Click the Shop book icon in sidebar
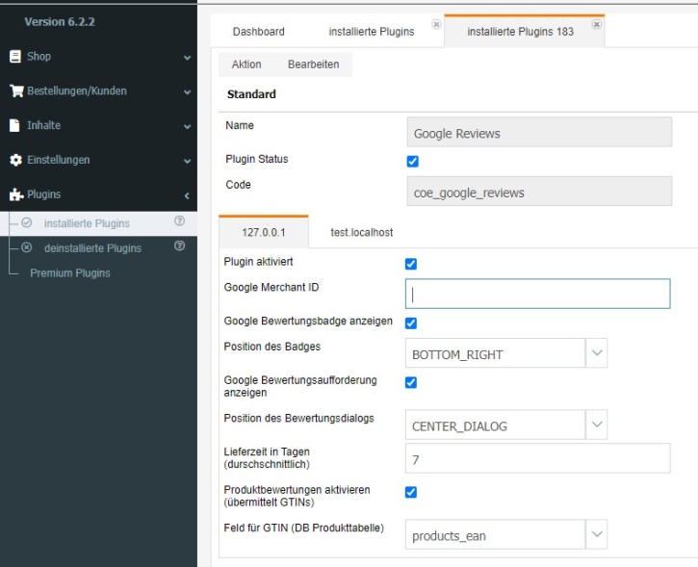The width and height of the screenshot is (698, 567). (15, 57)
